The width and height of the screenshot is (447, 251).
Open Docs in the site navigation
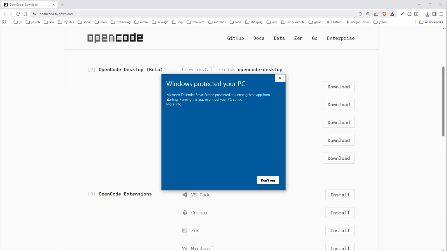[259, 38]
